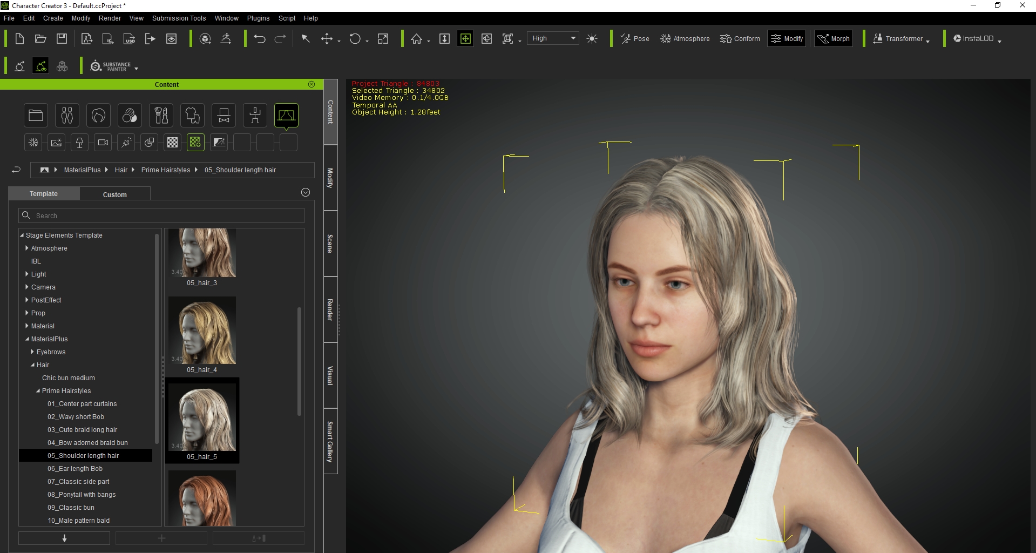Select 02_Wavy short Bob tree item

click(x=76, y=416)
